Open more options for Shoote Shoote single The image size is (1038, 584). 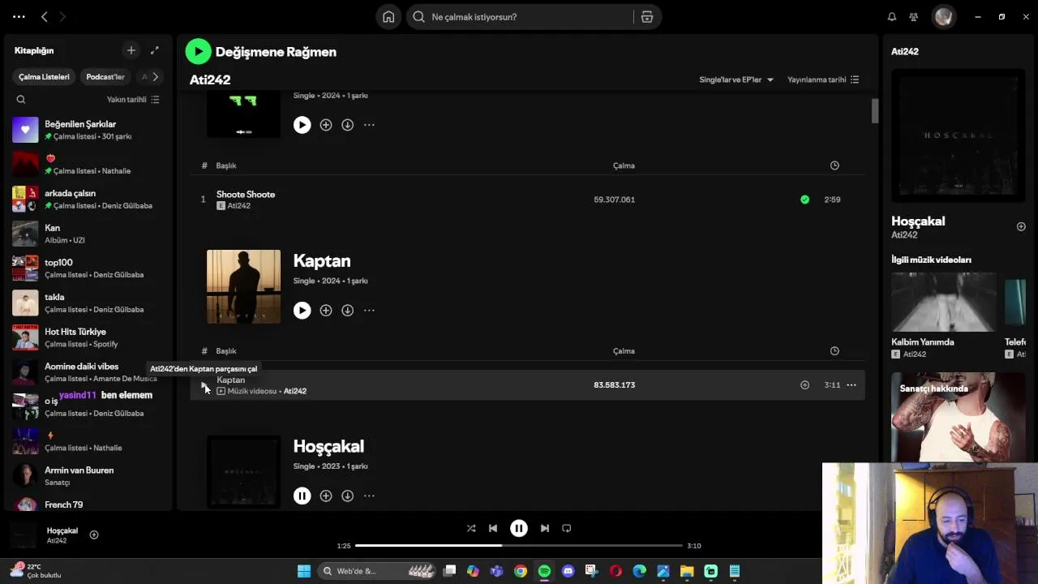(369, 125)
